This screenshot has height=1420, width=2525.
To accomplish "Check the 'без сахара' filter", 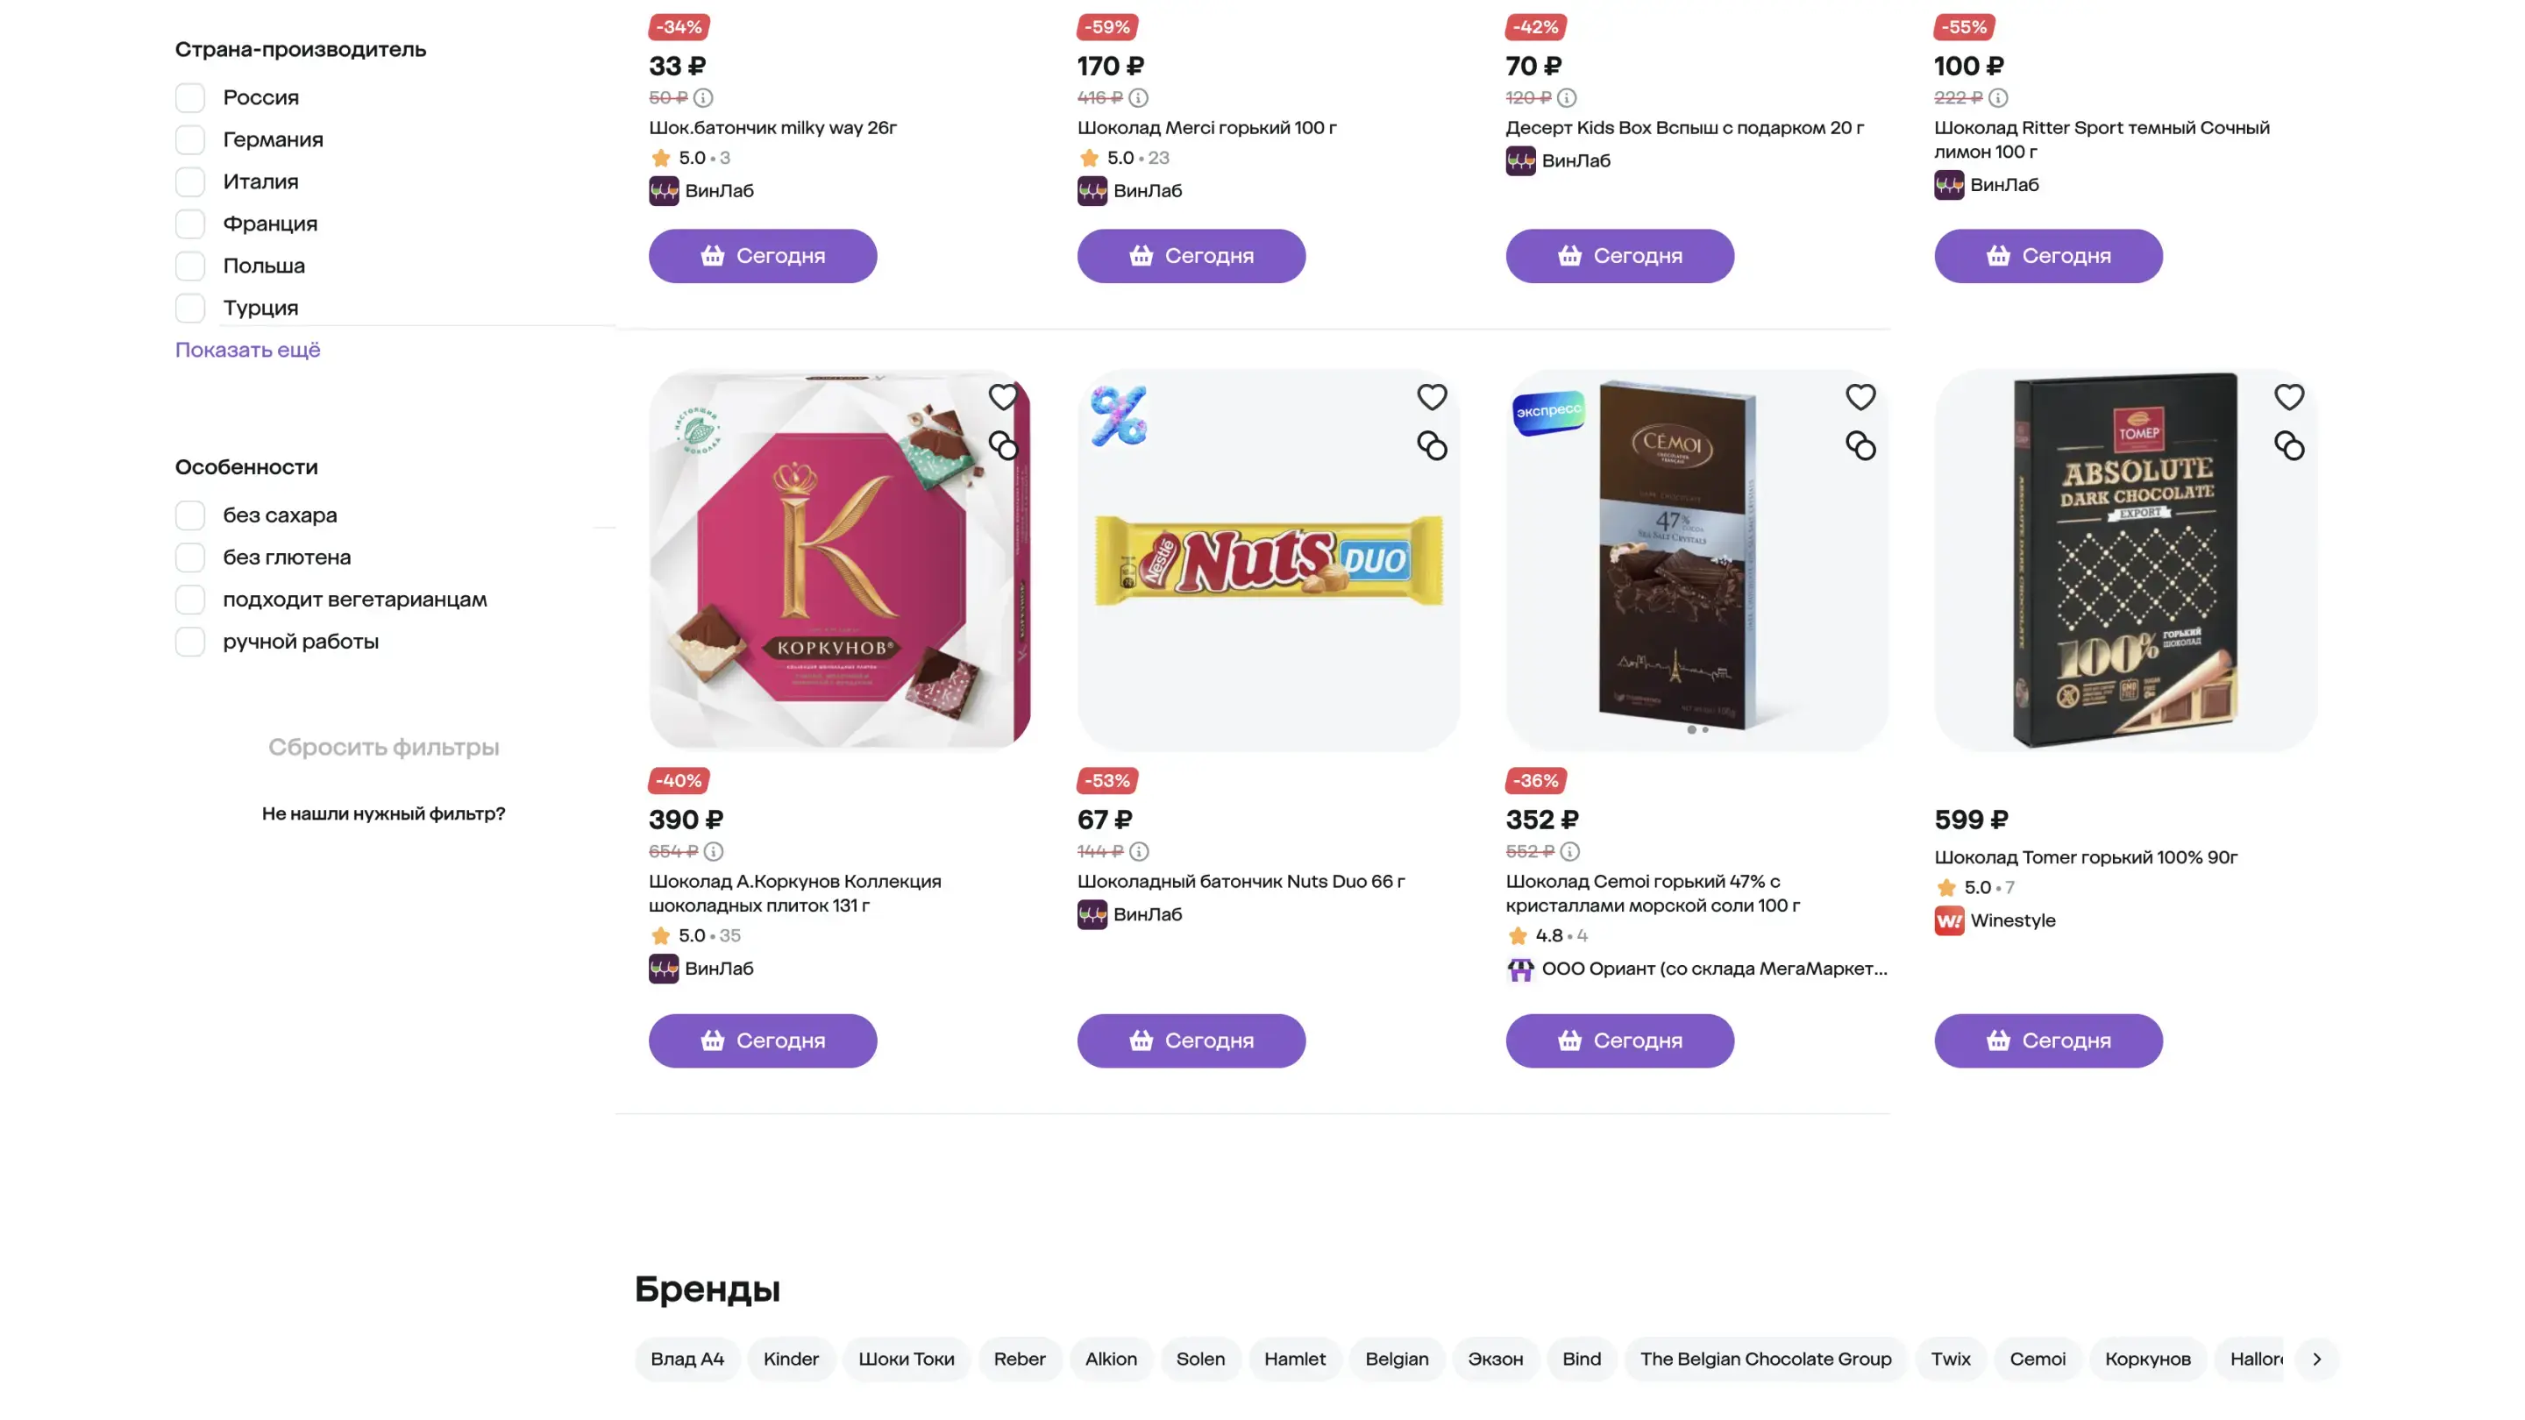I will [190, 515].
